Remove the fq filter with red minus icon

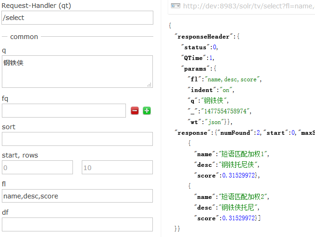tap(135, 111)
